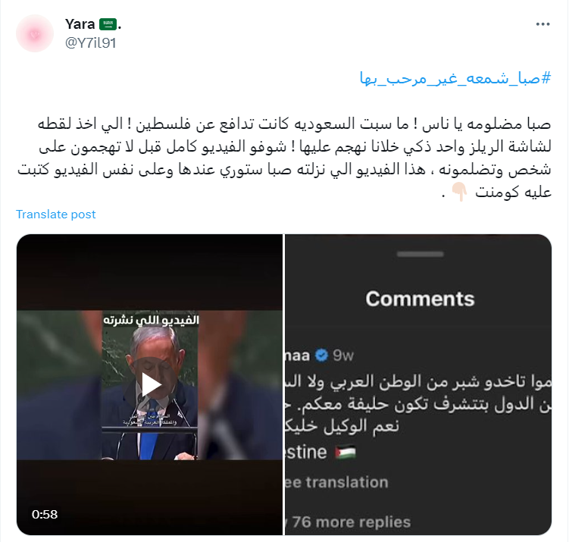Screen dimensions: 569x542
Task: Open the three-dot more options menu
Action: 542,24
